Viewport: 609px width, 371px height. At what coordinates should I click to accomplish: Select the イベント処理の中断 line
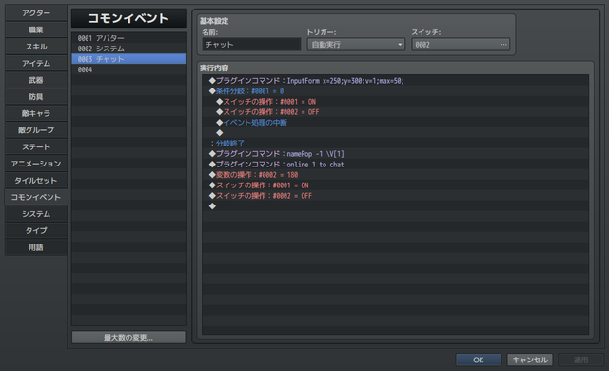[396, 123]
